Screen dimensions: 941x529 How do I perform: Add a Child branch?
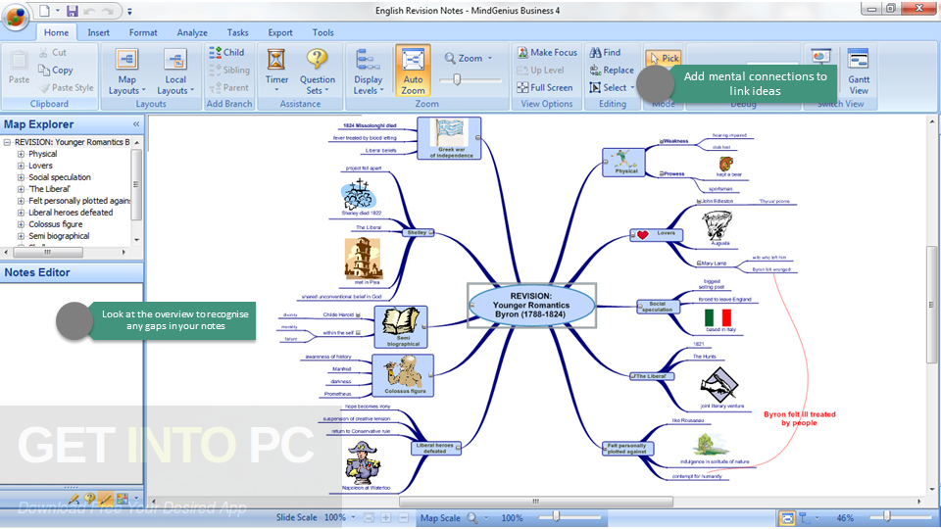click(226, 52)
